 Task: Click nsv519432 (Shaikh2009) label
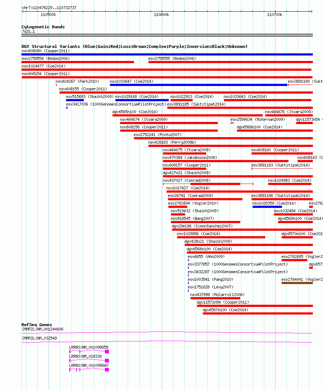pyautogui.click(x=195, y=211)
